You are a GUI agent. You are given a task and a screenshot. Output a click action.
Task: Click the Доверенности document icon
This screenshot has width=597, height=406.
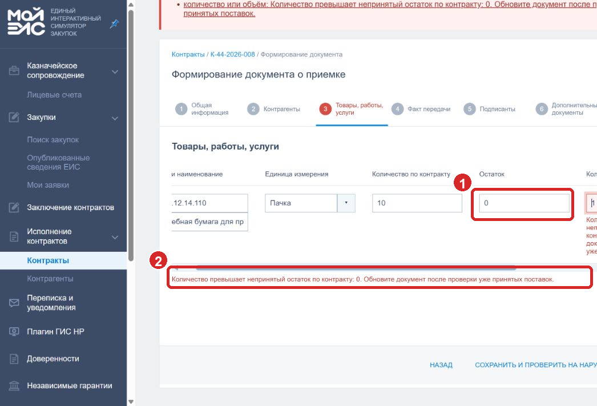pyautogui.click(x=14, y=359)
